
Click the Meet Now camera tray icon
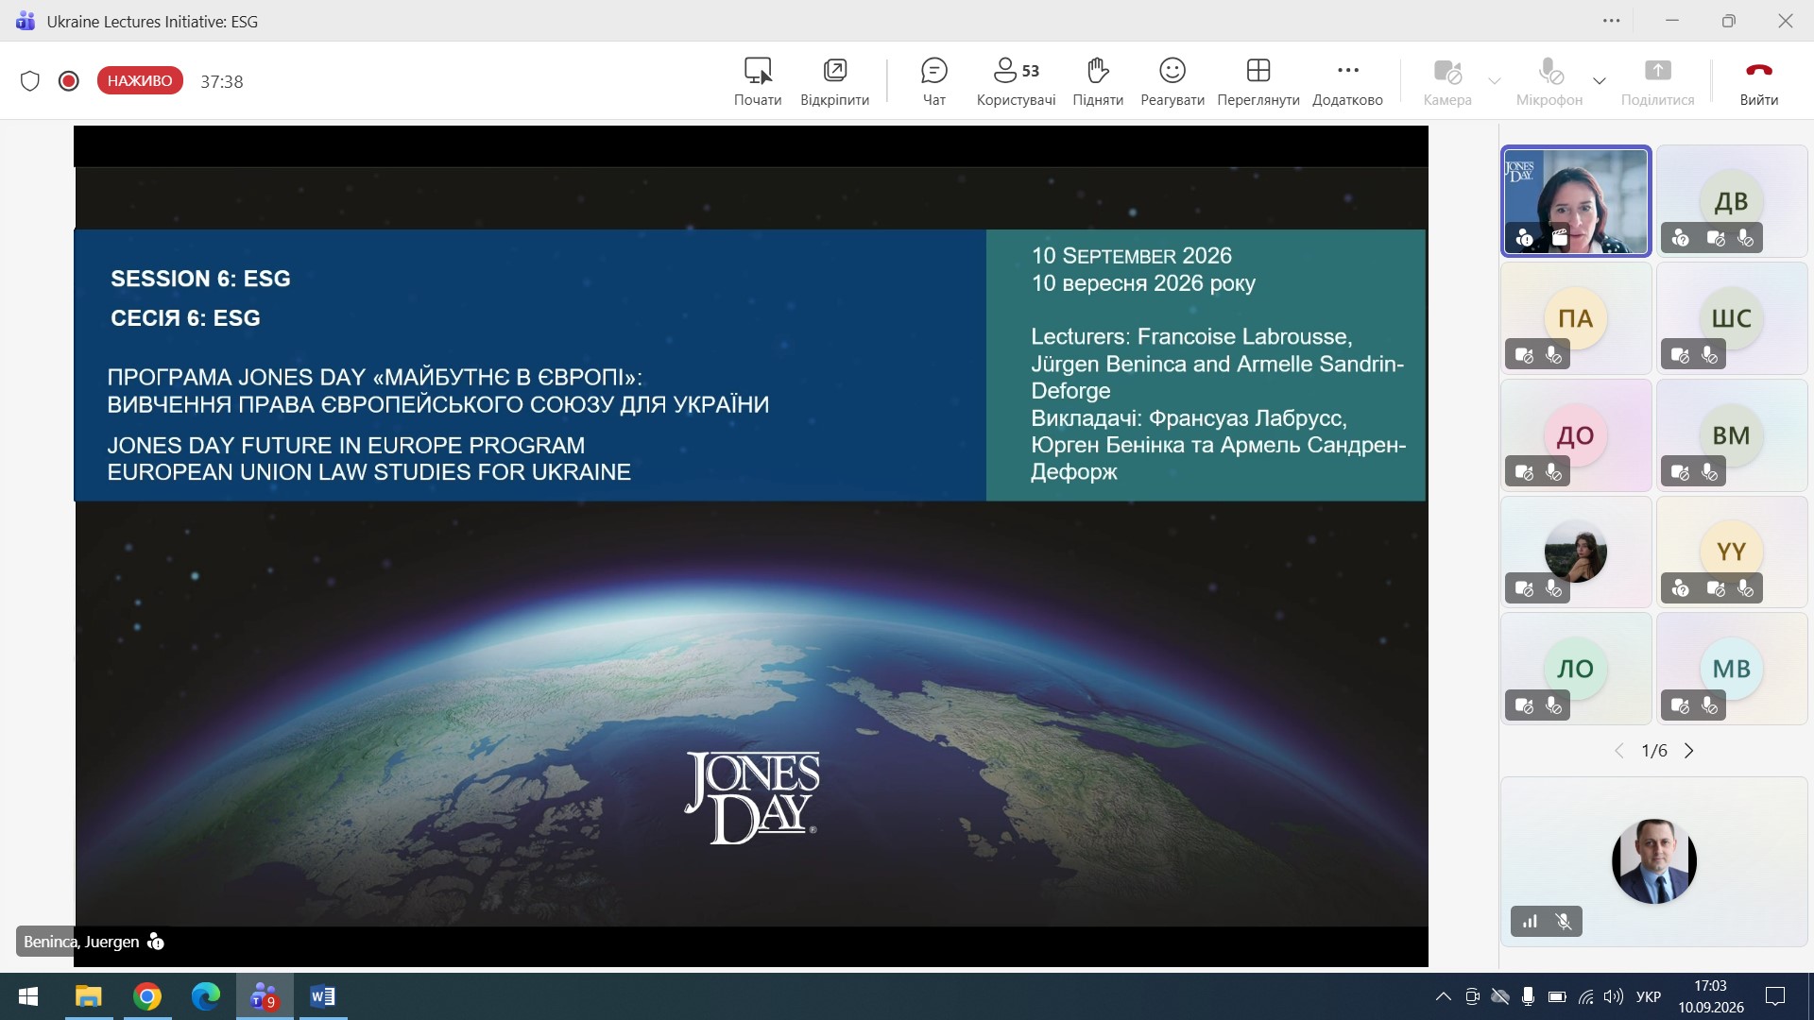1472,996
